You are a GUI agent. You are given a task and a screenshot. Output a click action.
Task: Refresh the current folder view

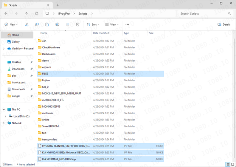(36, 14)
